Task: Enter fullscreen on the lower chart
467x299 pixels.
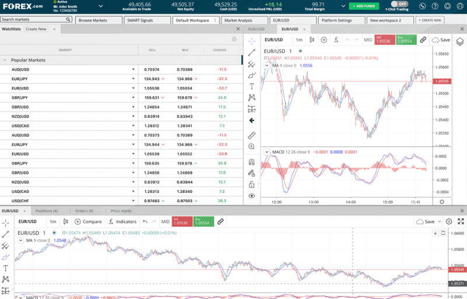Action: click(x=461, y=221)
